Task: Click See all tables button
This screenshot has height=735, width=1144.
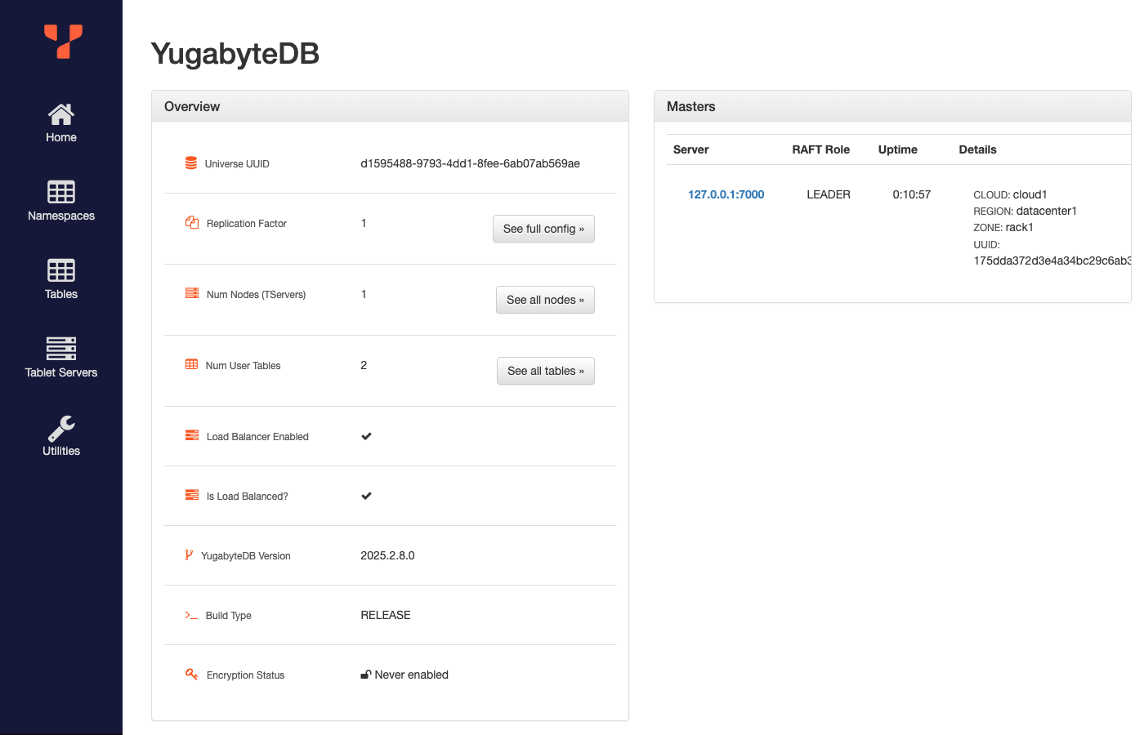Action: [546, 371]
